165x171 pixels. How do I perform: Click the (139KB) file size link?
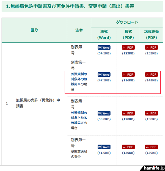[x=151, y=153]
